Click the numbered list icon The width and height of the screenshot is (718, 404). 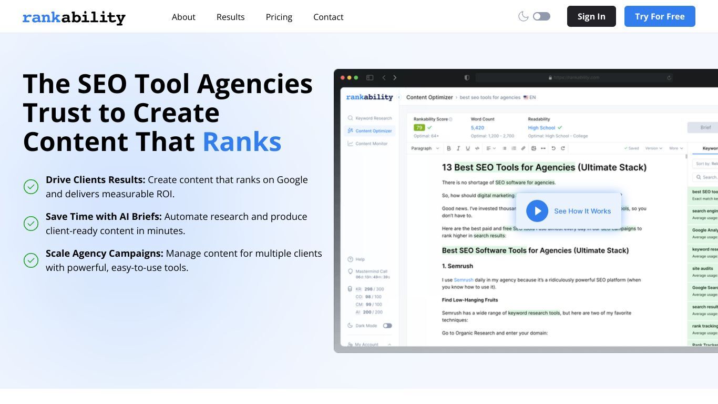[x=514, y=148]
